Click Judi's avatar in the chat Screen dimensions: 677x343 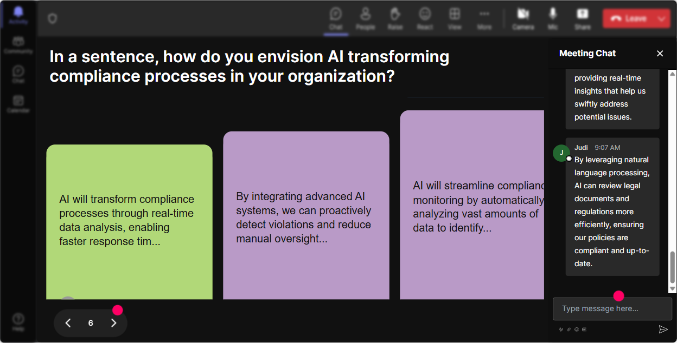click(x=561, y=153)
